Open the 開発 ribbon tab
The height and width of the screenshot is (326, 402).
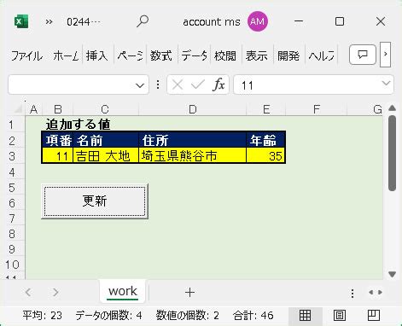tap(288, 55)
